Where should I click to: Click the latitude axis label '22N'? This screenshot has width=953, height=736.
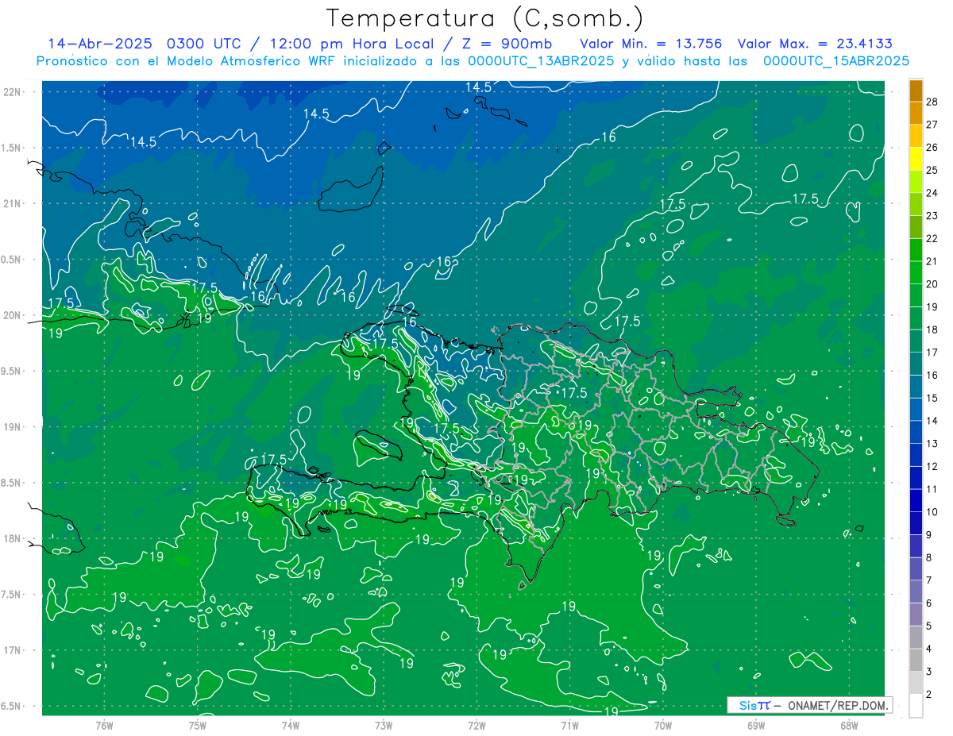point(12,91)
